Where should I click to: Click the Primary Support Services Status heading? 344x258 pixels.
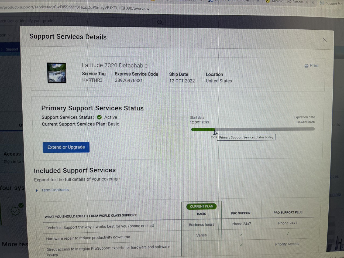(92, 108)
